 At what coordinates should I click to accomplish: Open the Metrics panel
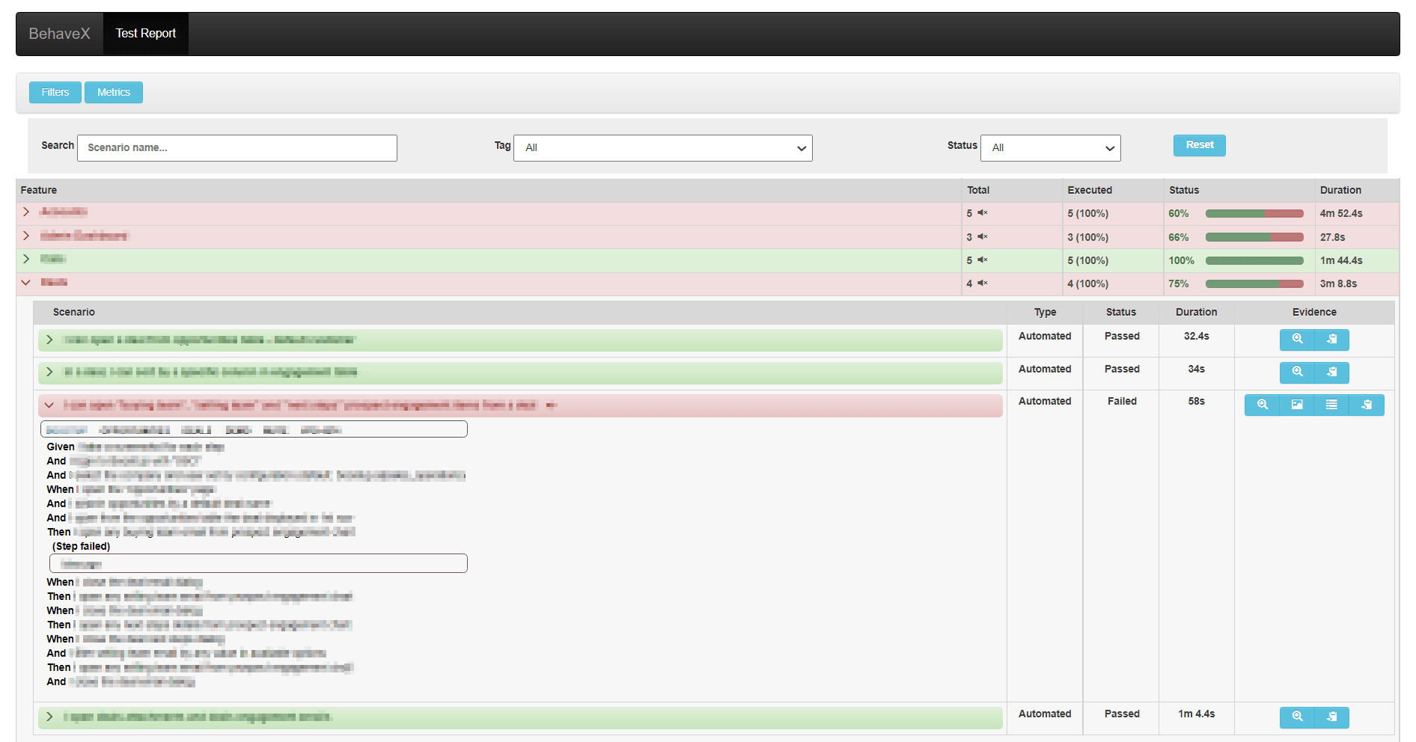click(x=113, y=92)
